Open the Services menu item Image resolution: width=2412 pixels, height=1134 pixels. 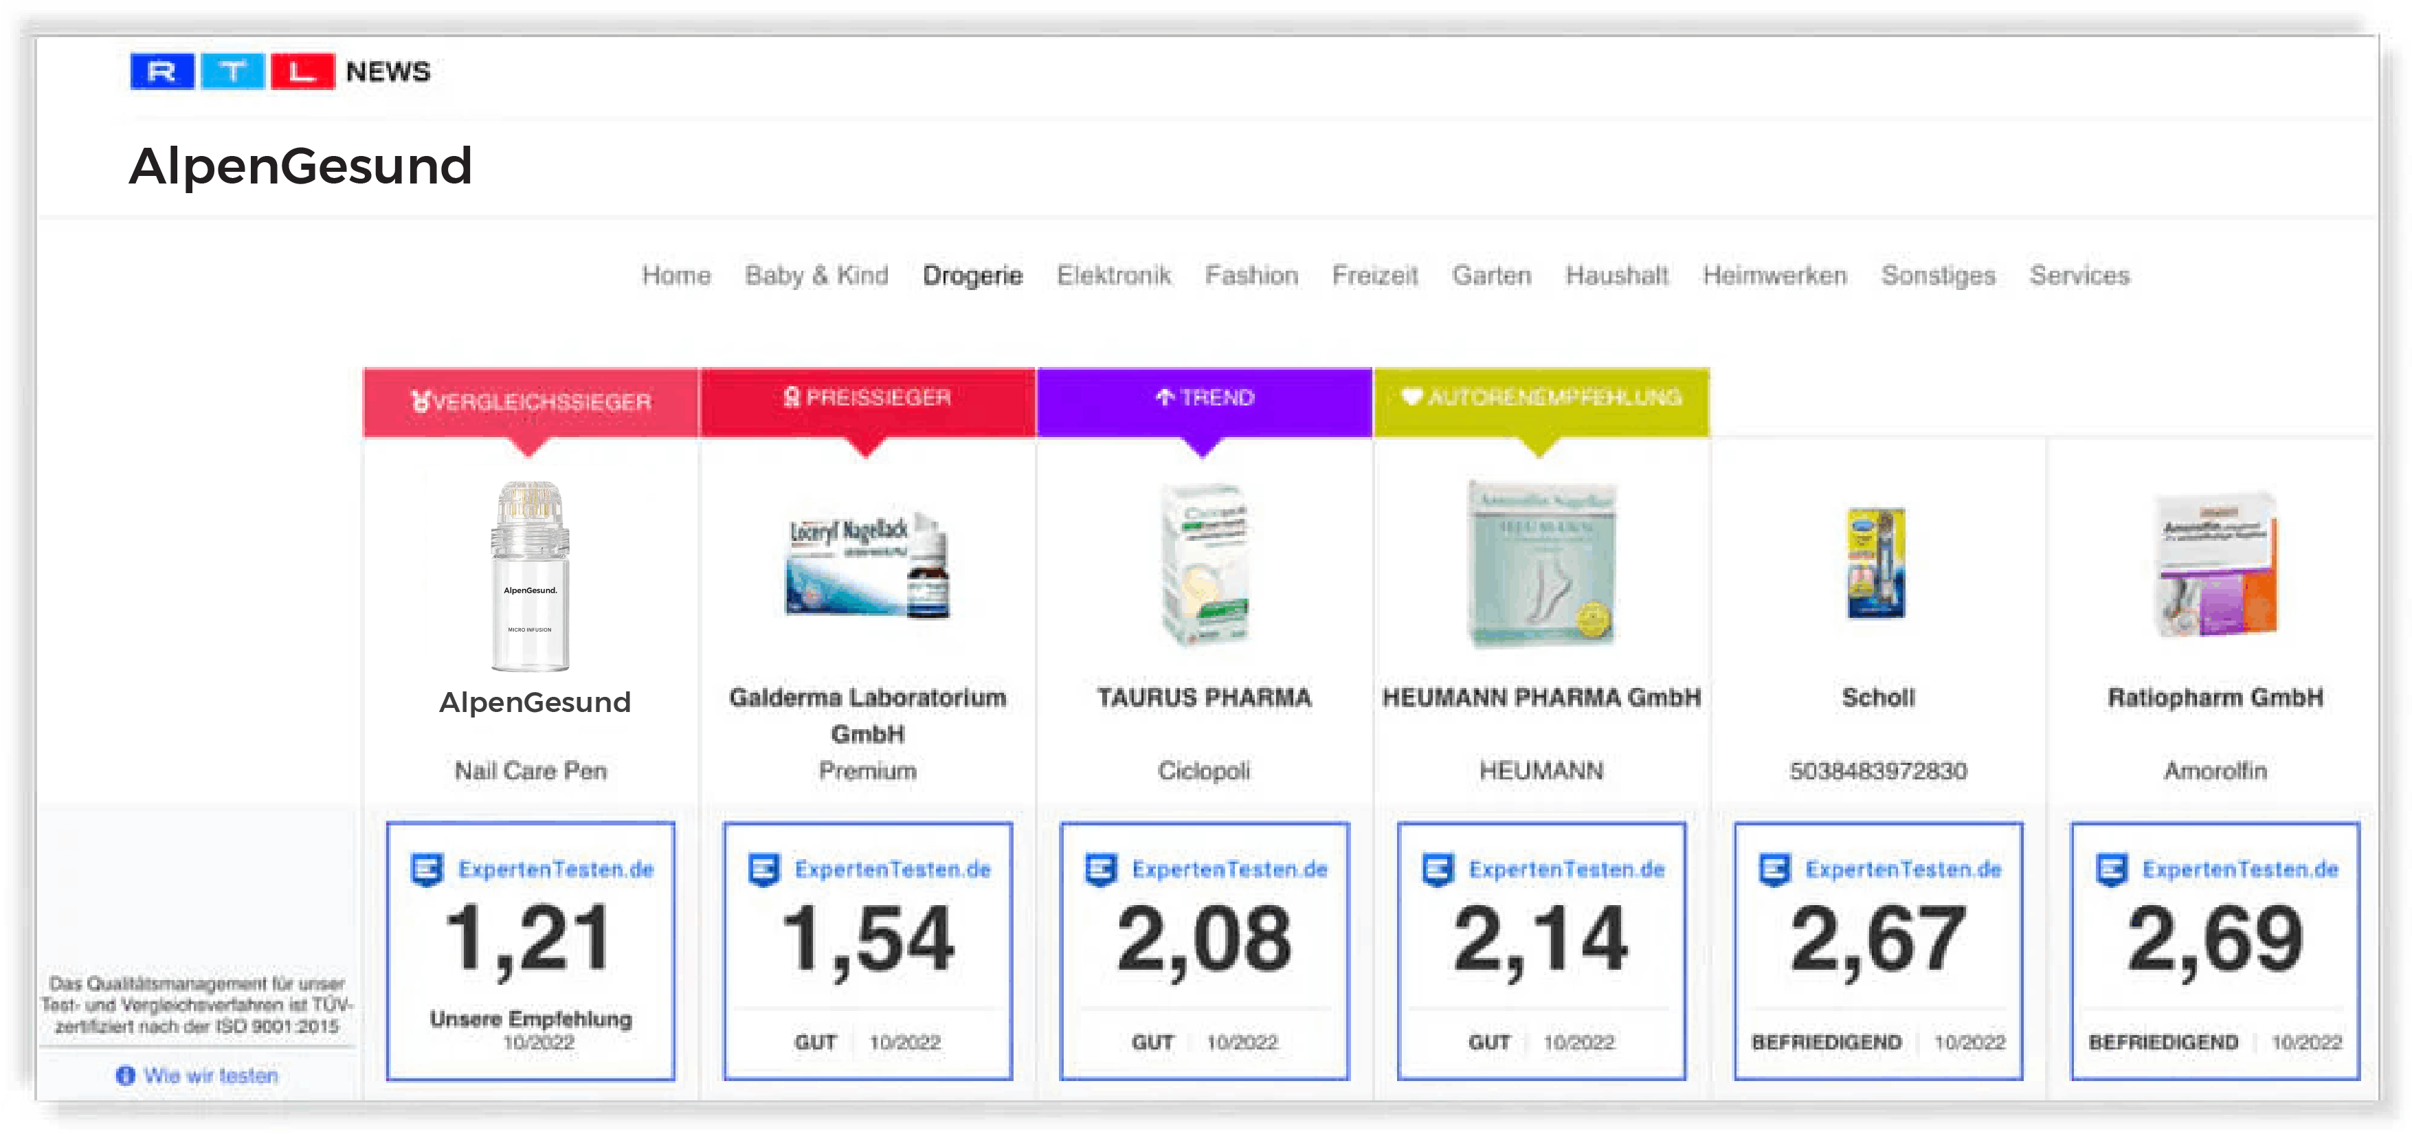[2079, 276]
